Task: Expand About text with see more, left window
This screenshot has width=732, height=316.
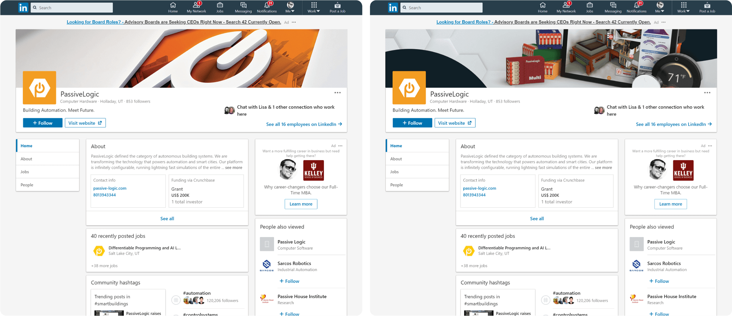Action: pyautogui.click(x=234, y=168)
